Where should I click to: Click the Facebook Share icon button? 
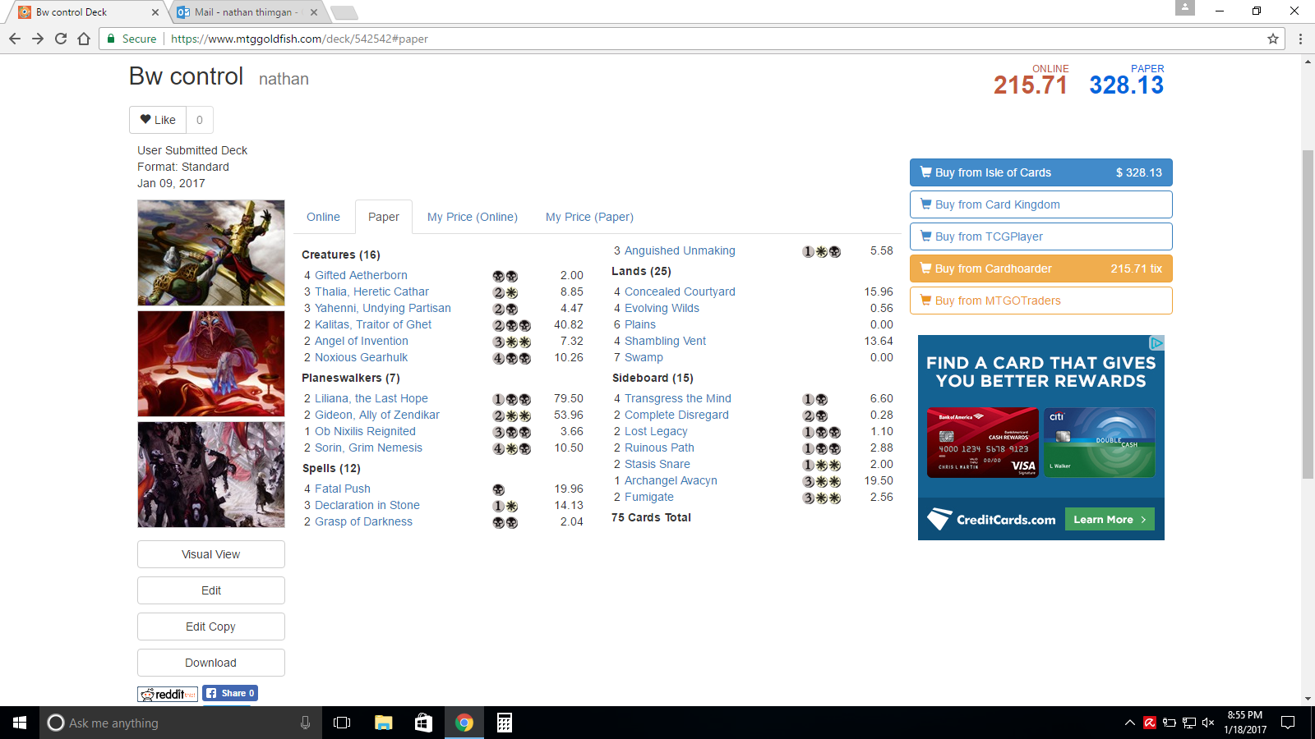point(230,693)
